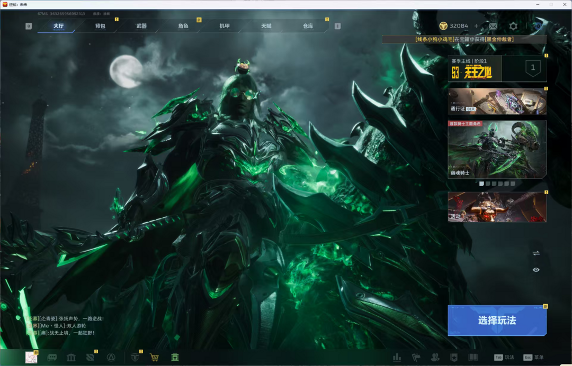The width and height of the screenshot is (572, 366).
Task: Click the blue icon right of settings gear
Action: point(538,26)
